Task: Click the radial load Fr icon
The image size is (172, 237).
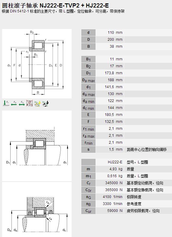Action: pos(6,103)
